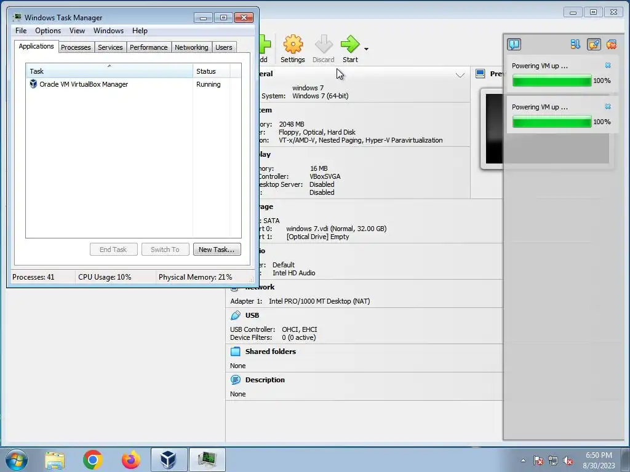Sort by the Task column header
The image size is (630, 472).
point(110,71)
